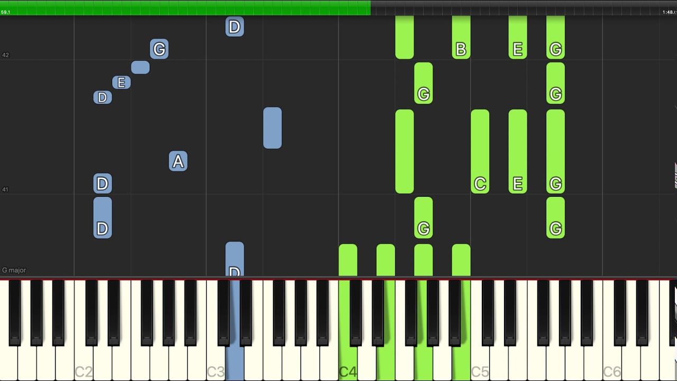Select the blue falling note labeled A

pos(178,161)
